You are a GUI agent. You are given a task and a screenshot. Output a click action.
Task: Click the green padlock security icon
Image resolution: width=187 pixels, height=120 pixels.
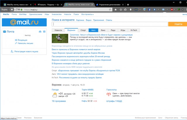(x=21, y=10)
